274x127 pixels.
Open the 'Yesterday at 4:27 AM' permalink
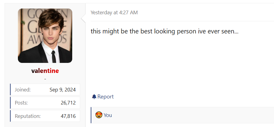click(114, 12)
